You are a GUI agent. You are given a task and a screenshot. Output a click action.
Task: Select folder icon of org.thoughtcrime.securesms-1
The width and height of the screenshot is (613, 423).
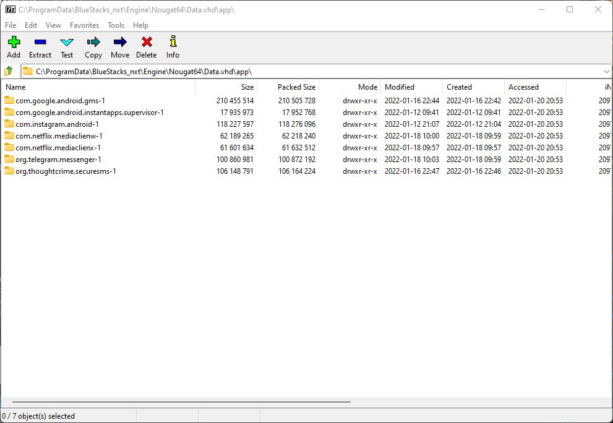pos(9,171)
